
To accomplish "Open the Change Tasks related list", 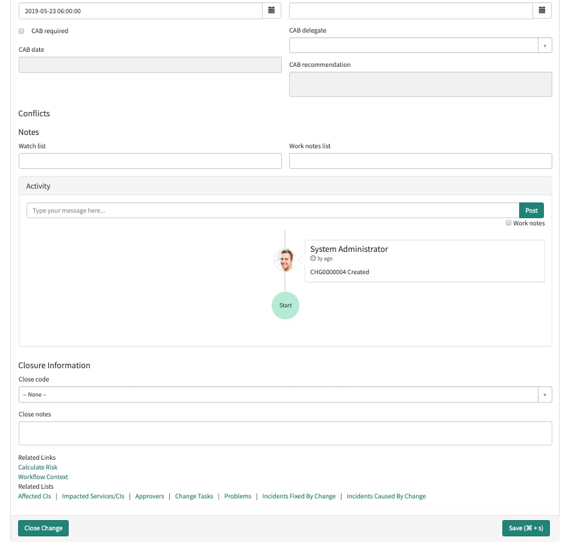I will point(194,496).
